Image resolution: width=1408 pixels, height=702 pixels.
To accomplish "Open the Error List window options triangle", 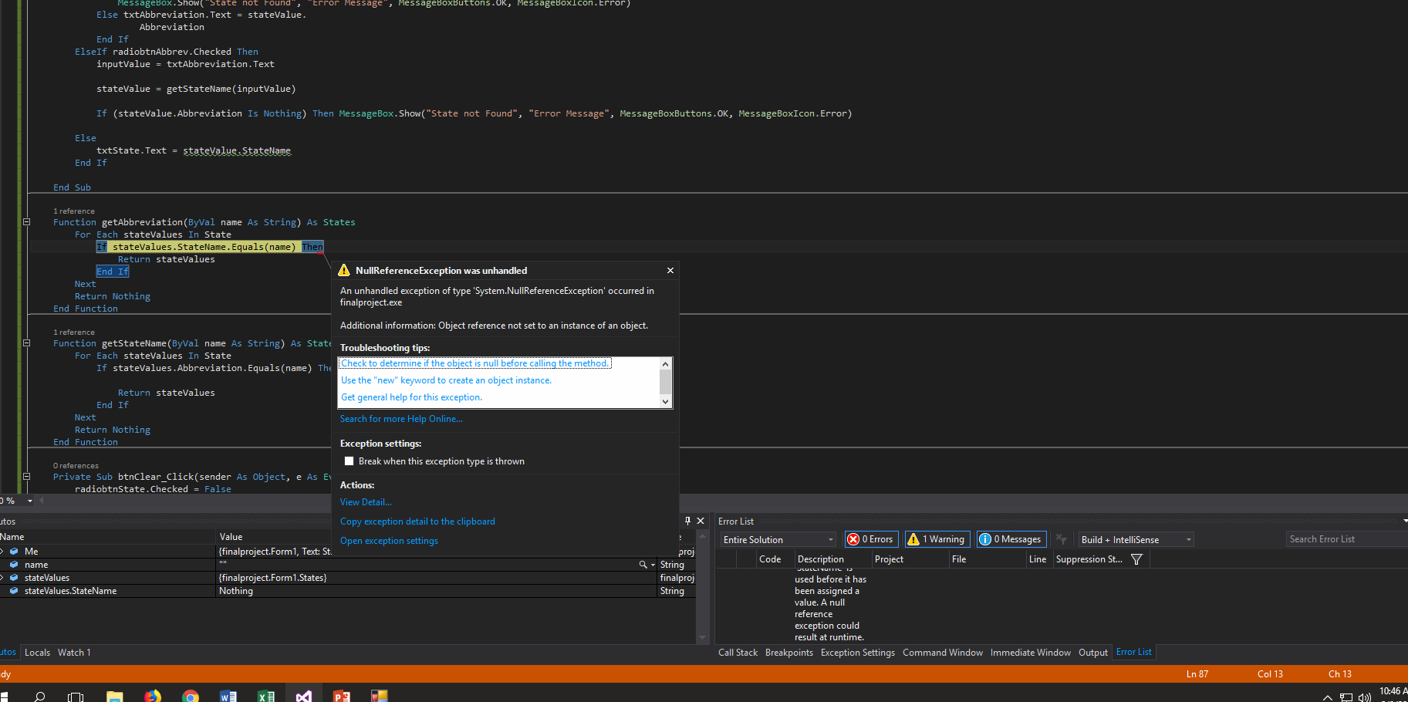I will (x=1403, y=521).
